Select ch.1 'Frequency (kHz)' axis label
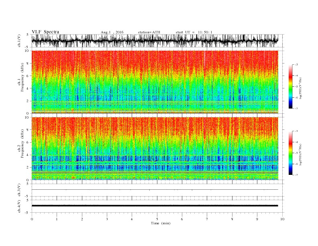The image size is (318, 246). tap(22, 77)
